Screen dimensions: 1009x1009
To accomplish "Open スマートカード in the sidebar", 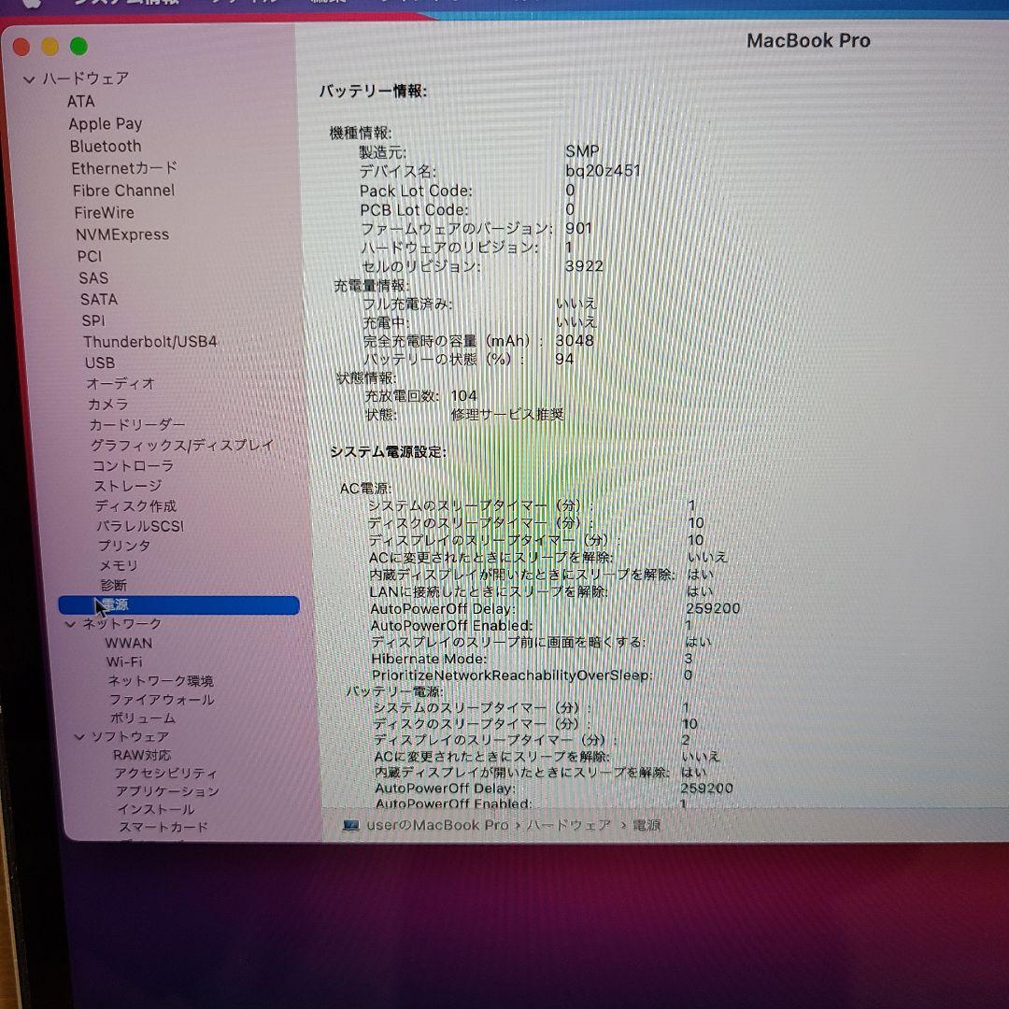I will tap(163, 827).
